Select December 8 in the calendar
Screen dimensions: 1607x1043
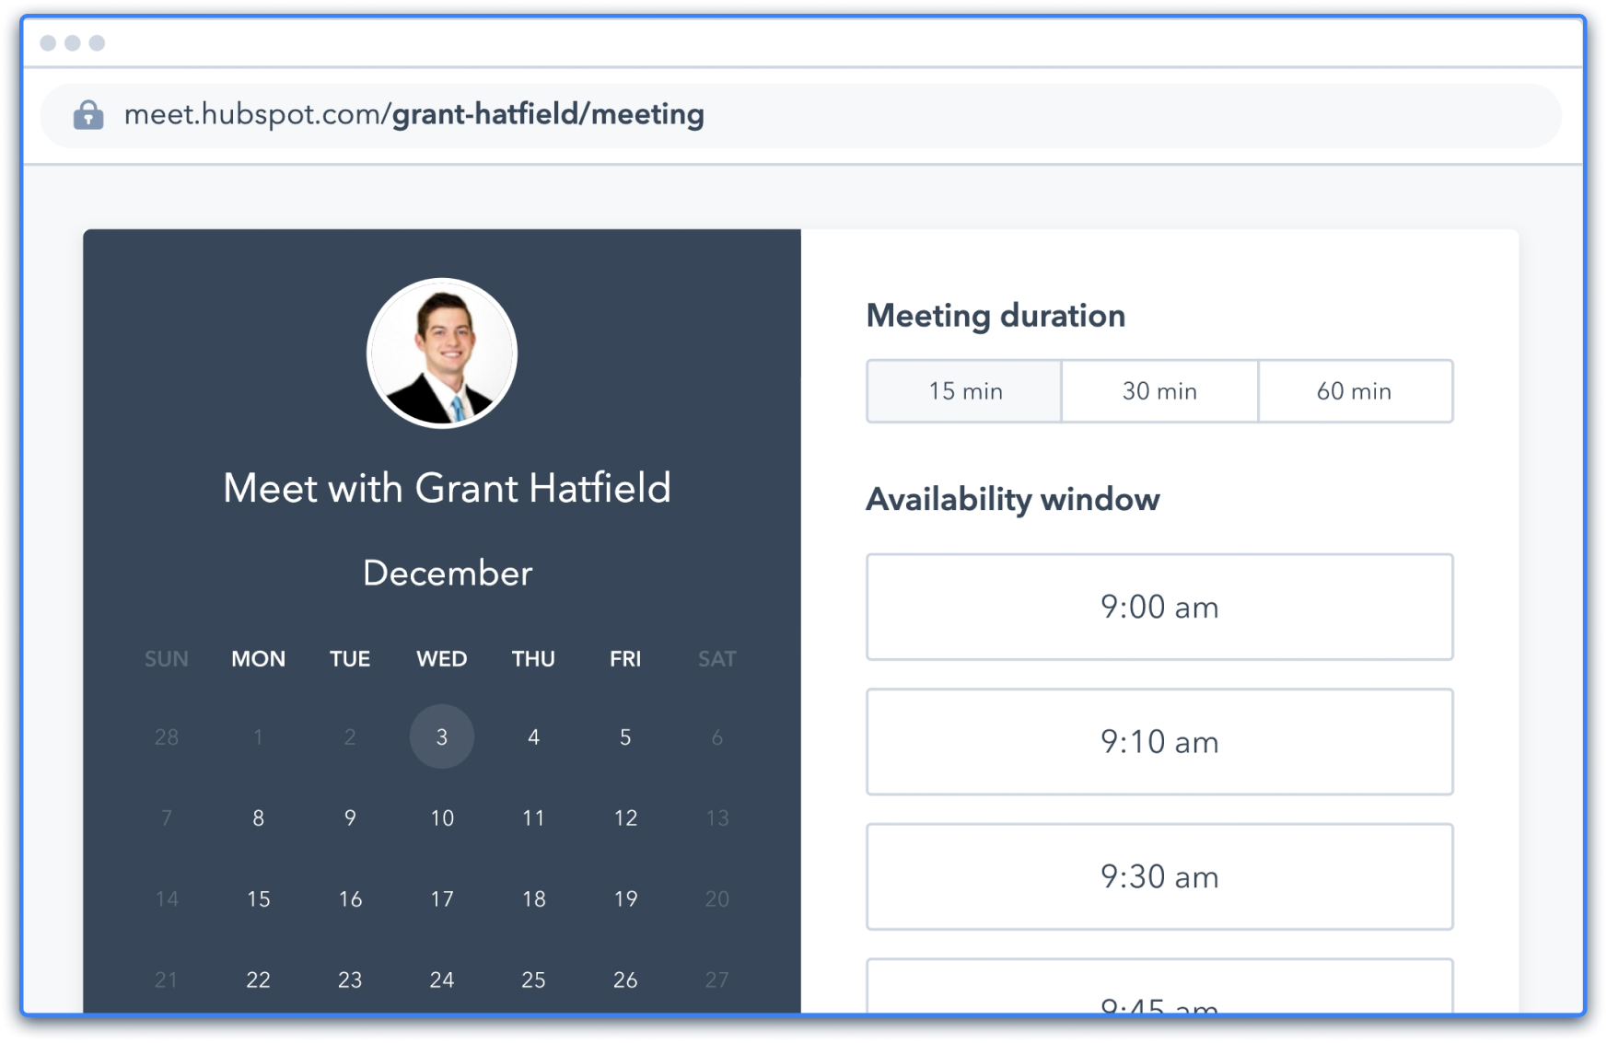click(259, 817)
